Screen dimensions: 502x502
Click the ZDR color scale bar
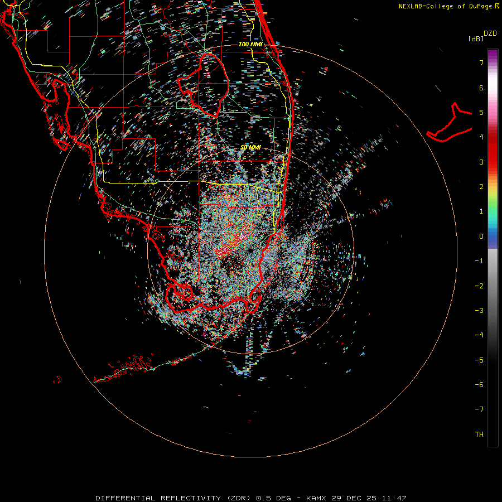pyautogui.click(x=493, y=248)
